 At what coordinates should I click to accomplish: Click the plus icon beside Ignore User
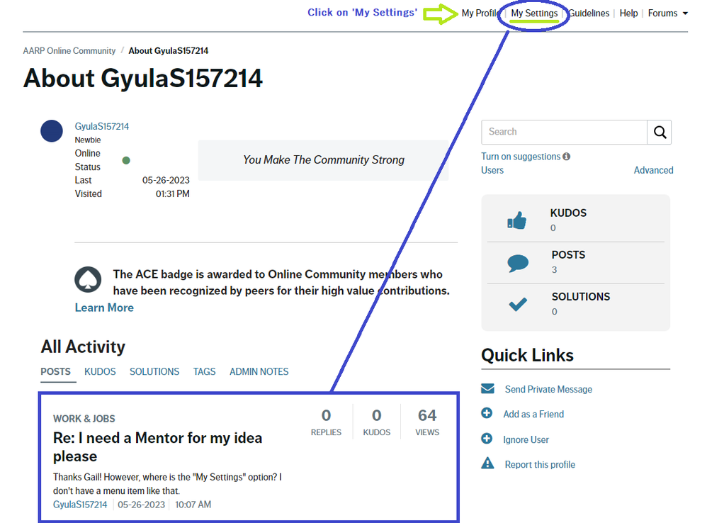click(x=487, y=439)
